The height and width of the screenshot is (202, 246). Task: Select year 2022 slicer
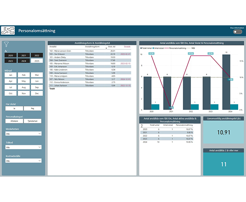click(37, 56)
